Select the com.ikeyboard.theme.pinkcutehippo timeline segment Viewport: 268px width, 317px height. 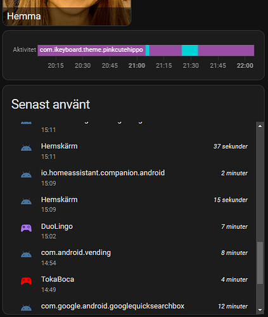91,50
